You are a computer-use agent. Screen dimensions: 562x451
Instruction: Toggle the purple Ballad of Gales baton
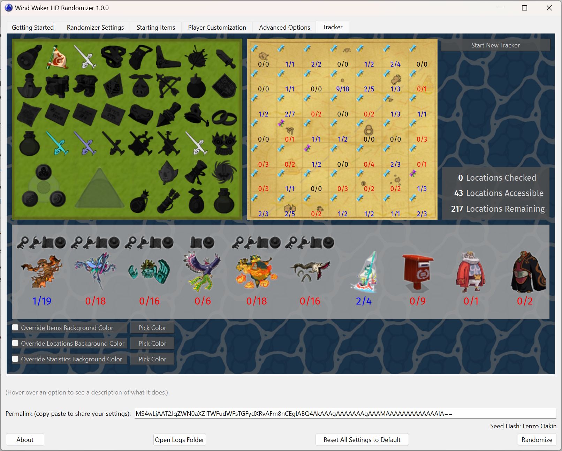point(85,143)
